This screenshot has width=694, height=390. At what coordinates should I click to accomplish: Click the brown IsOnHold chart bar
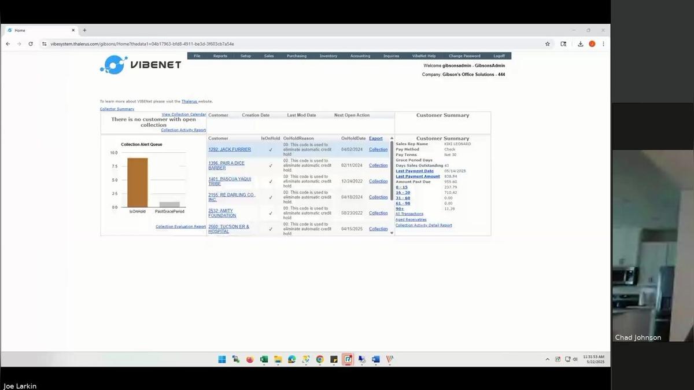138,182
